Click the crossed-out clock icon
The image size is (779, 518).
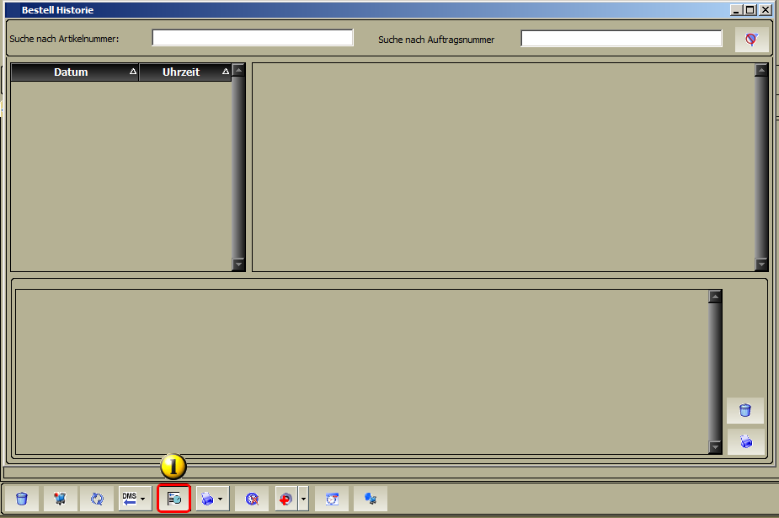click(252, 499)
